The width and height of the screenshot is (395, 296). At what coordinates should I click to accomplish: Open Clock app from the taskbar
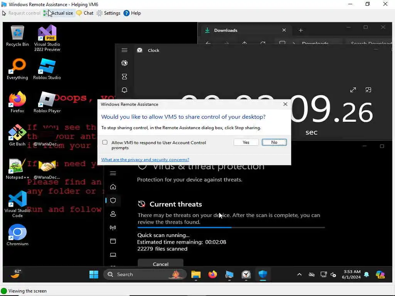click(x=246, y=274)
